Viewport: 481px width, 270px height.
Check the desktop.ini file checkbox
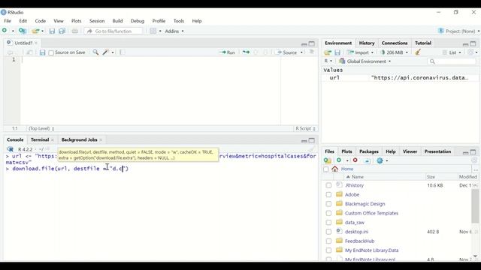[328, 232]
